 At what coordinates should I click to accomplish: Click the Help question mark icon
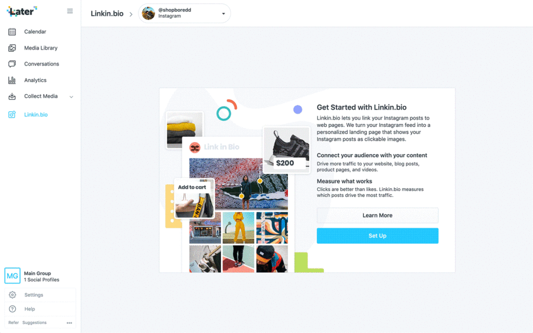tap(12, 309)
